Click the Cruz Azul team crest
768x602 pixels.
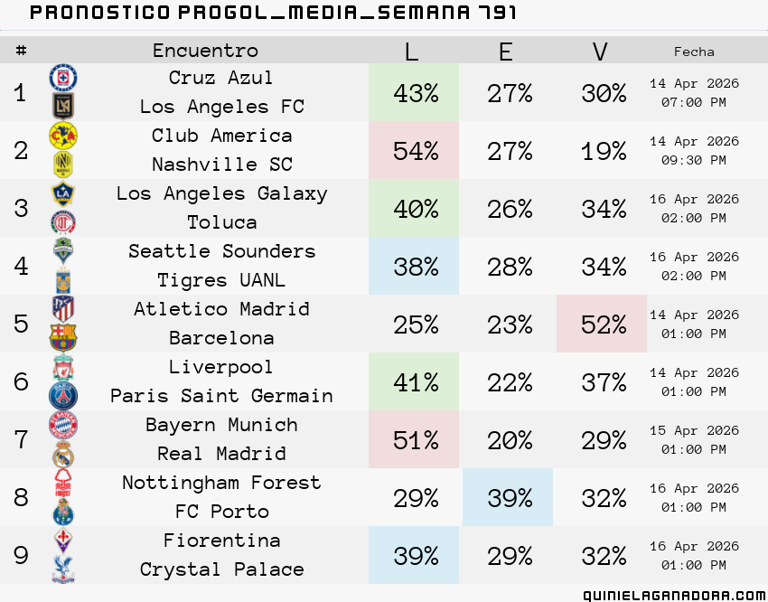click(63, 78)
